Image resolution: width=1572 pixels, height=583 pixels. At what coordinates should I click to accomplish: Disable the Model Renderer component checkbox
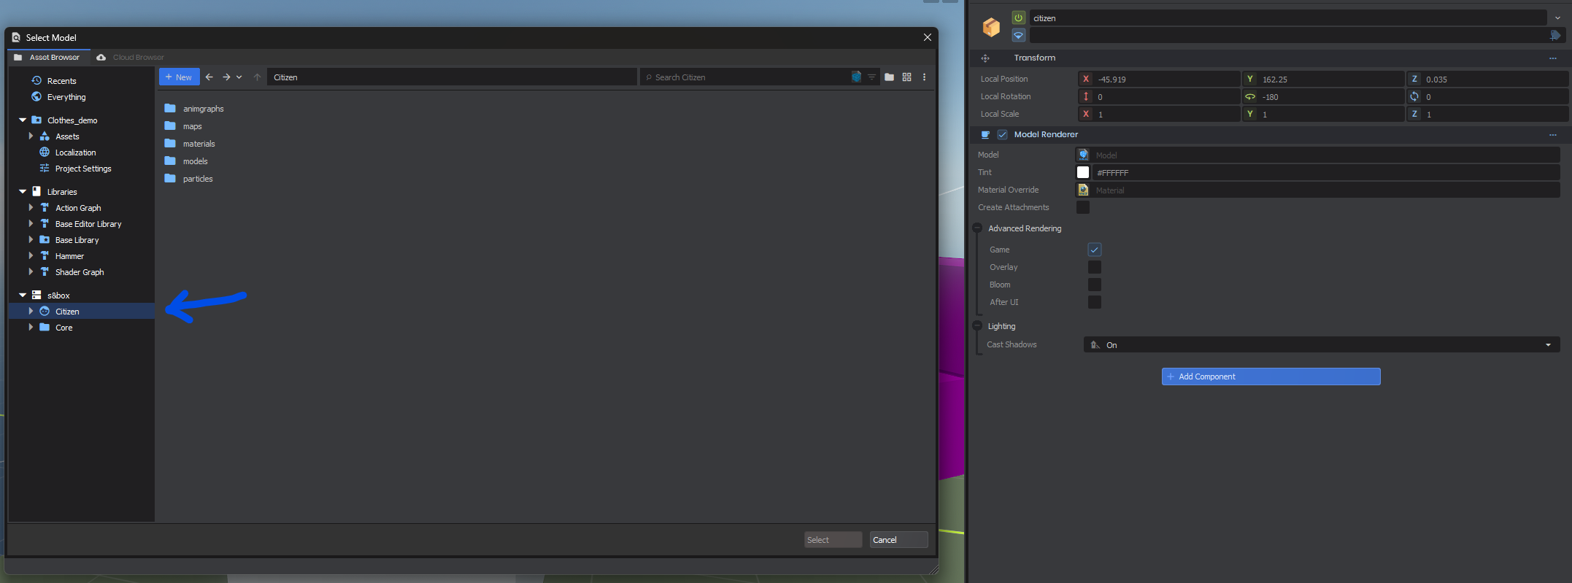[1002, 134]
